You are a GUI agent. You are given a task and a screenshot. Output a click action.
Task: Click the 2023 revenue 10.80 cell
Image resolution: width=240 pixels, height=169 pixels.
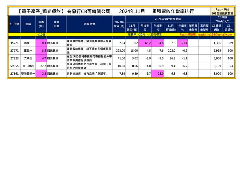point(119,66)
